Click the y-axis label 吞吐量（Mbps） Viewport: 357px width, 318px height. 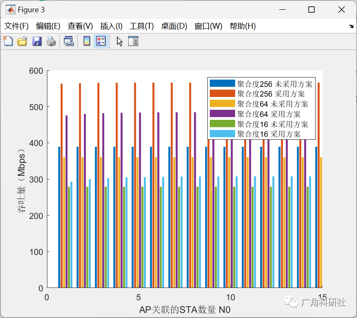(x=22, y=181)
